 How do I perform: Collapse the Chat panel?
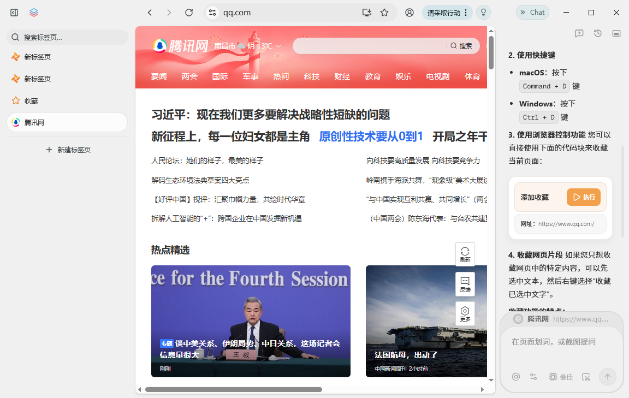click(532, 13)
